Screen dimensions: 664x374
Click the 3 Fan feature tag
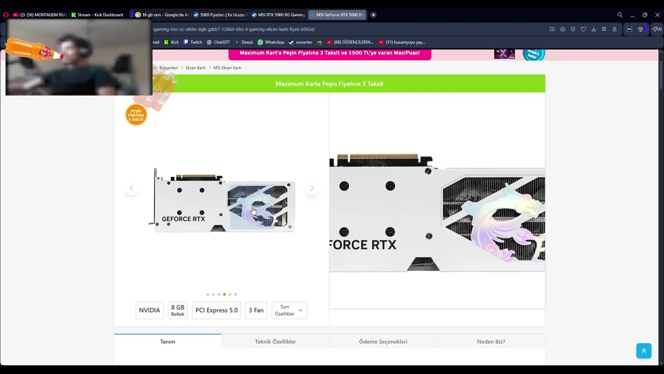point(256,310)
